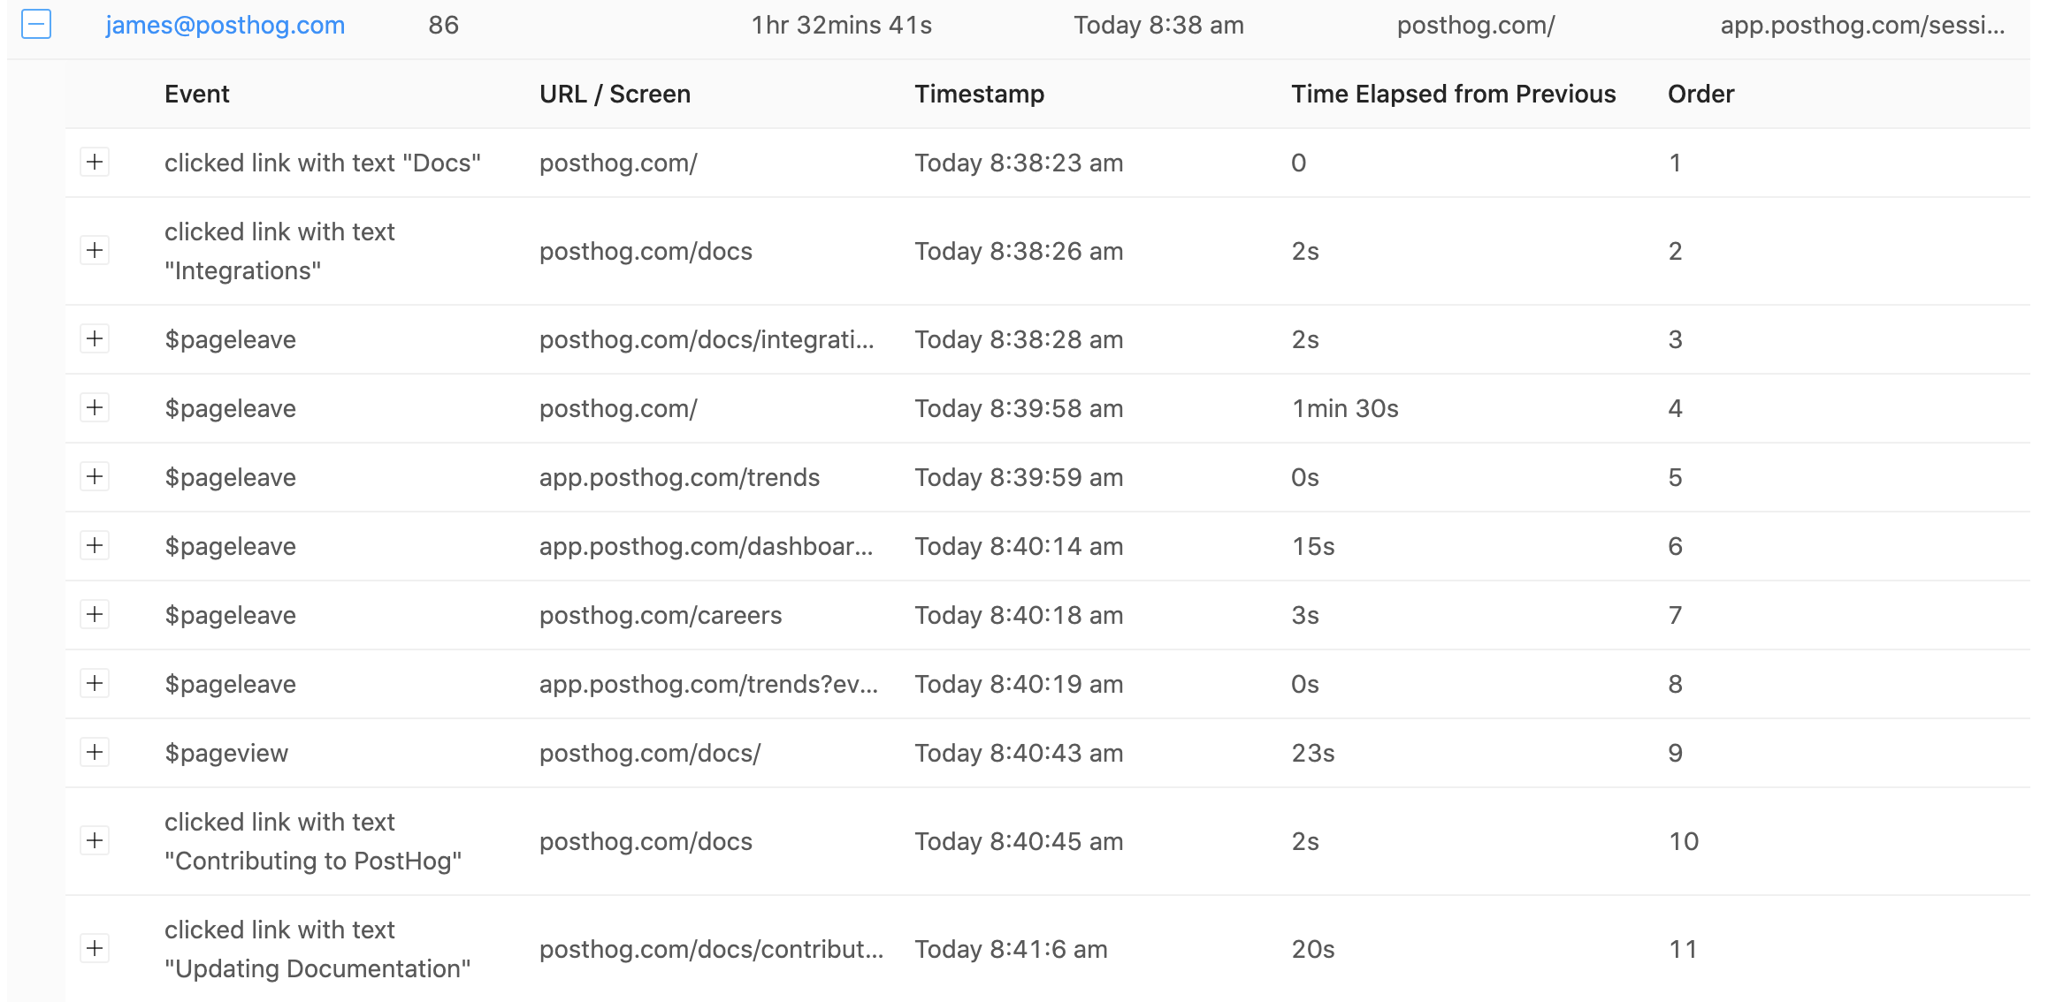Expand the $pageleave event on app.posthog.com/trends

point(95,477)
